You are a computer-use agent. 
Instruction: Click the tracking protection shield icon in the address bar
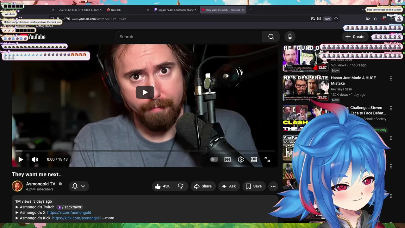pyautogui.click(x=52, y=19)
